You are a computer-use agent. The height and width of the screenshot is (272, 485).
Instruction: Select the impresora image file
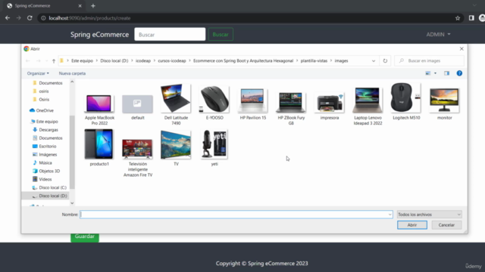[x=330, y=107]
